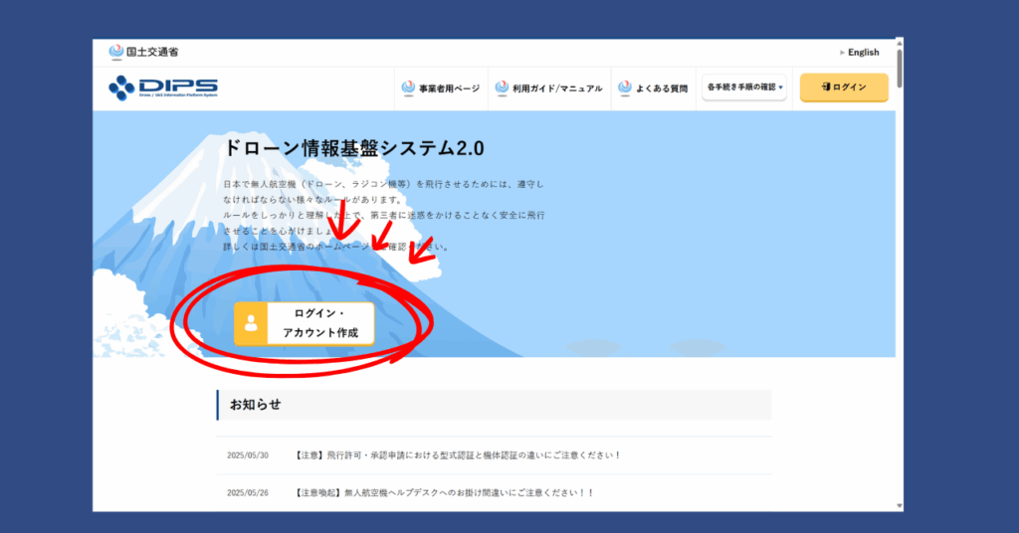Screen dimensions: 1019x533
Task: Open the 2025/05/30 型式認証と機体認証 notice
Action: pyautogui.click(x=458, y=455)
